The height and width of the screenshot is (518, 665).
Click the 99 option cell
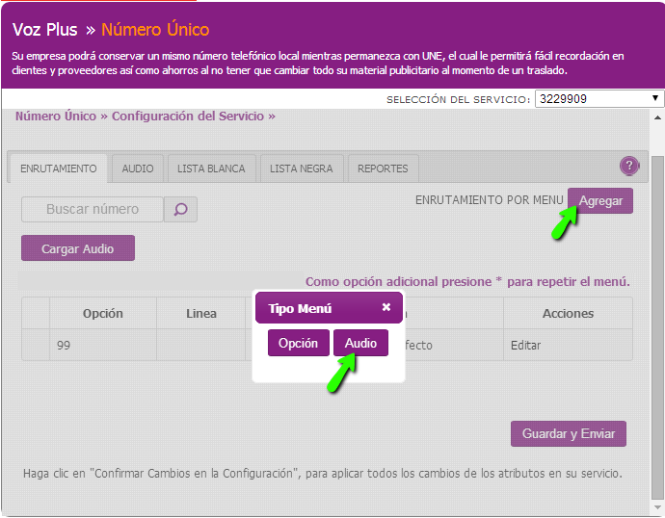pos(103,346)
